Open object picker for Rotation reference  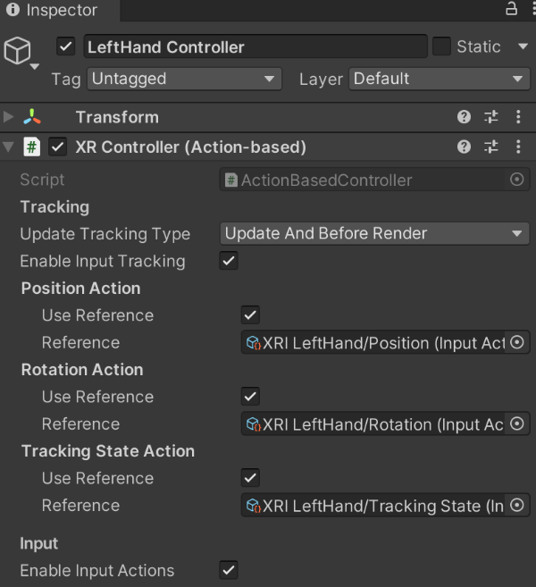point(517,423)
